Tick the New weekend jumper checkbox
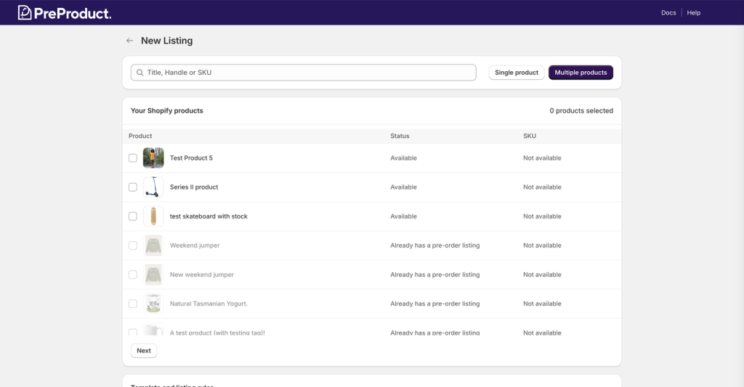This screenshot has height=387, width=744. 133,274
